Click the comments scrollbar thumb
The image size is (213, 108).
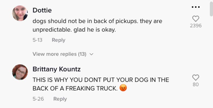click(211, 8)
